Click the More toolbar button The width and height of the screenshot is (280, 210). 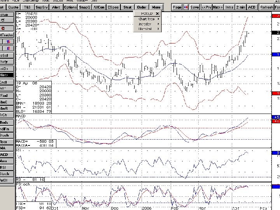(156, 7)
